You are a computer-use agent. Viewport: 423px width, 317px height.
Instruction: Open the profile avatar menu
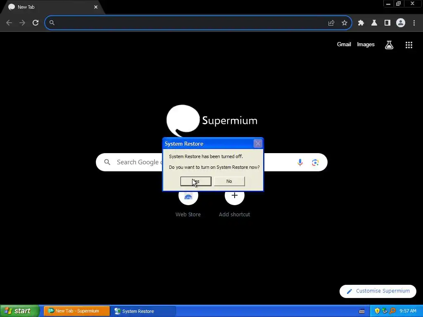tap(401, 23)
